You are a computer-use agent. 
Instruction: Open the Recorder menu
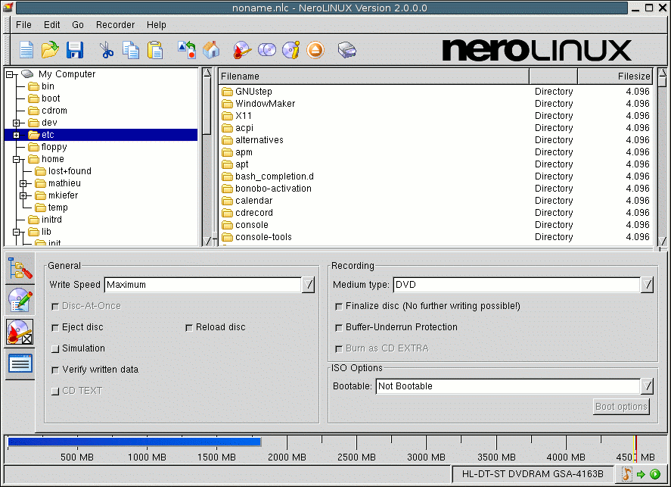point(115,25)
